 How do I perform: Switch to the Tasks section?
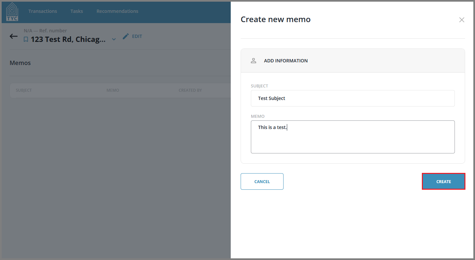click(x=76, y=11)
